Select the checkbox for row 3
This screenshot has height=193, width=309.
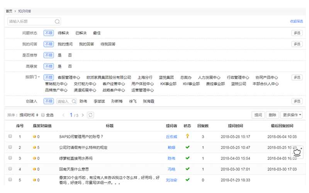(10, 158)
